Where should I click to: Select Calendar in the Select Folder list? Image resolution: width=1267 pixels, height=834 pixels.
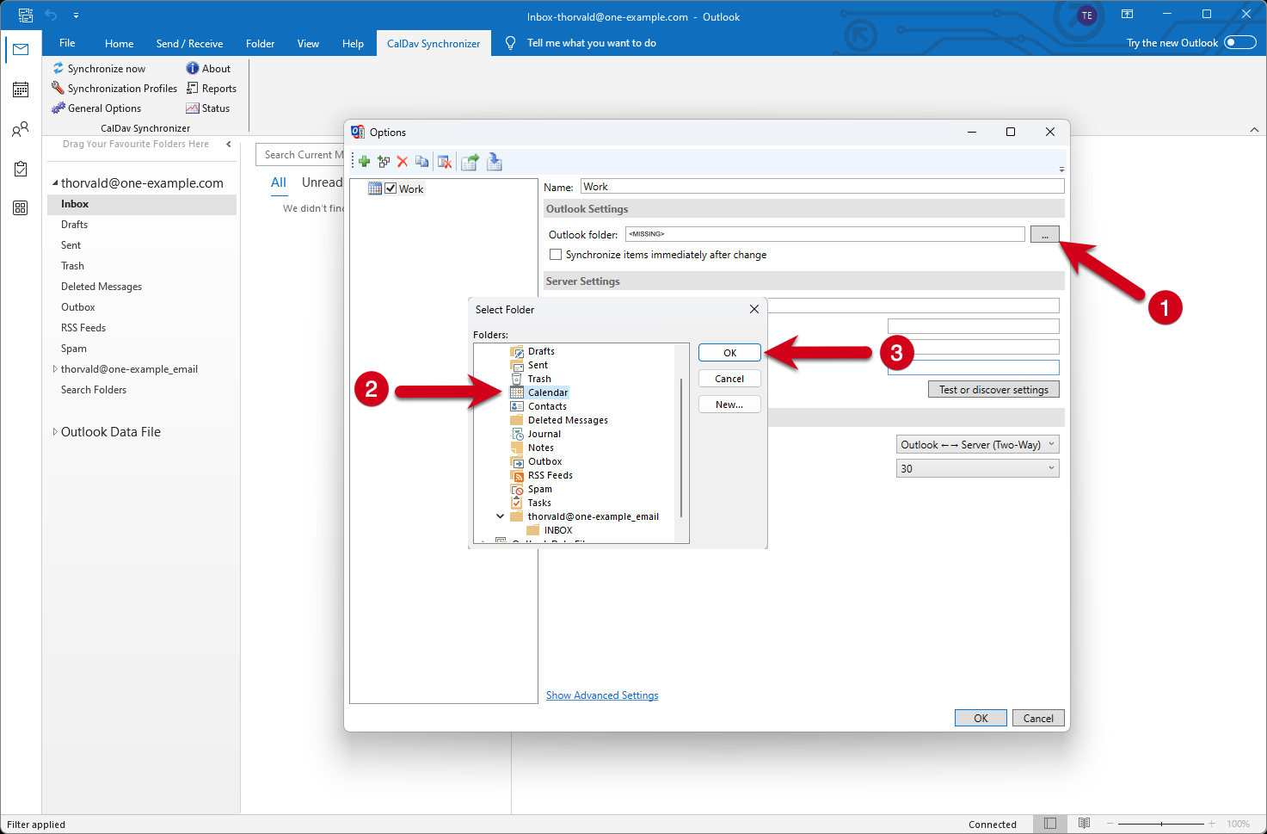click(x=547, y=392)
